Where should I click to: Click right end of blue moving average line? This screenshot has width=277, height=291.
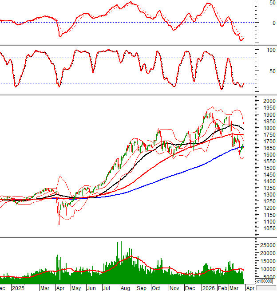(x=244, y=146)
